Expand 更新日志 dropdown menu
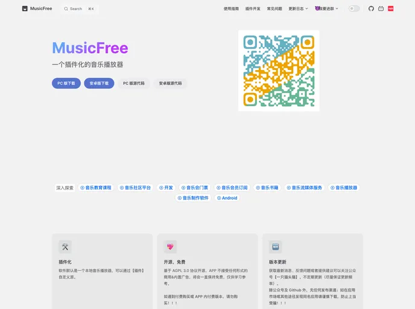The height and width of the screenshot is (309, 415). click(298, 8)
